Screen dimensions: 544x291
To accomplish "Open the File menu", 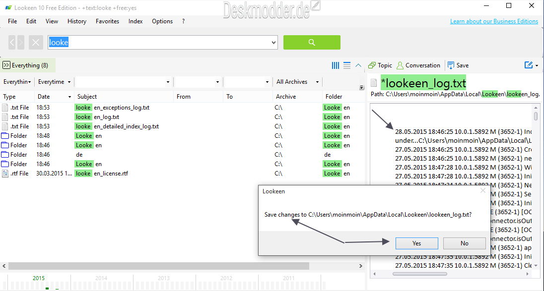I will (12, 21).
